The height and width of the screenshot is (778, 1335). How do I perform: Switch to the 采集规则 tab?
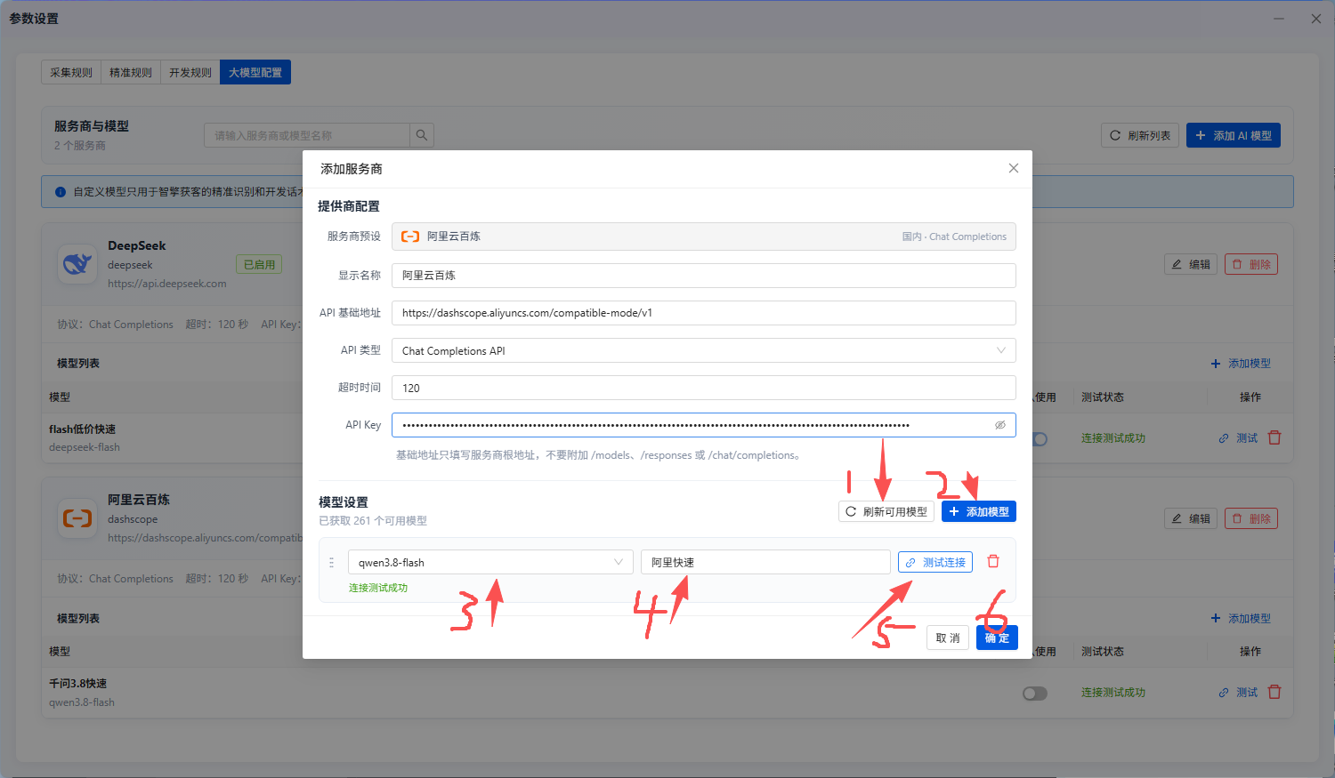(x=71, y=72)
